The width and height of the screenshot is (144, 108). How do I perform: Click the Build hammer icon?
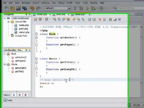pyautogui.click(x=75, y=8)
